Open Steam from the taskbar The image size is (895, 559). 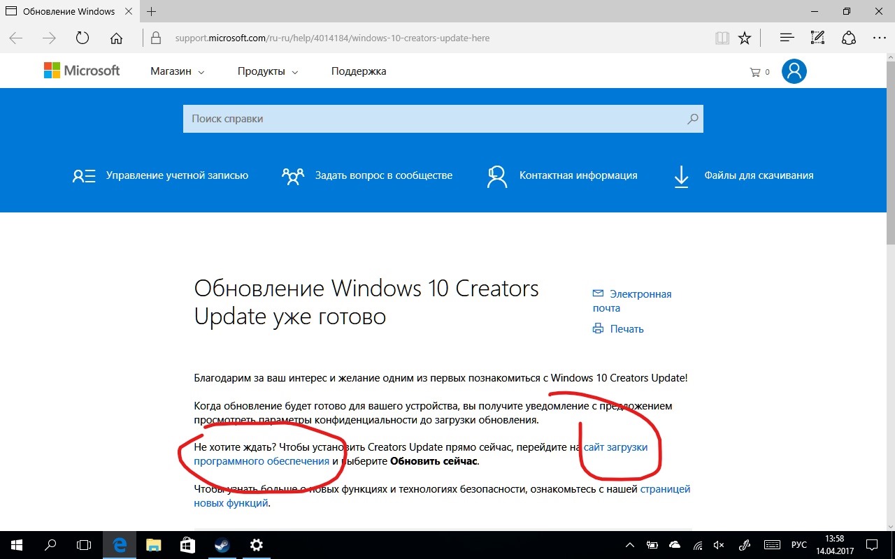point(221,545)
